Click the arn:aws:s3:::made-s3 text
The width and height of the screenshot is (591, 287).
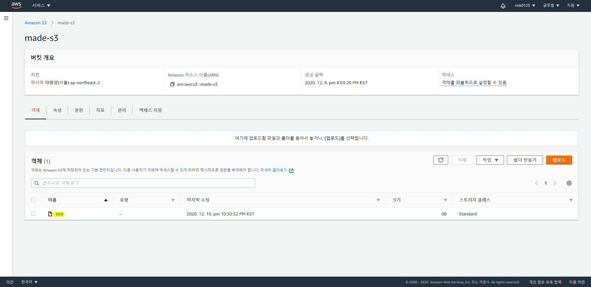pyautogui.click(x=197, y=84)
